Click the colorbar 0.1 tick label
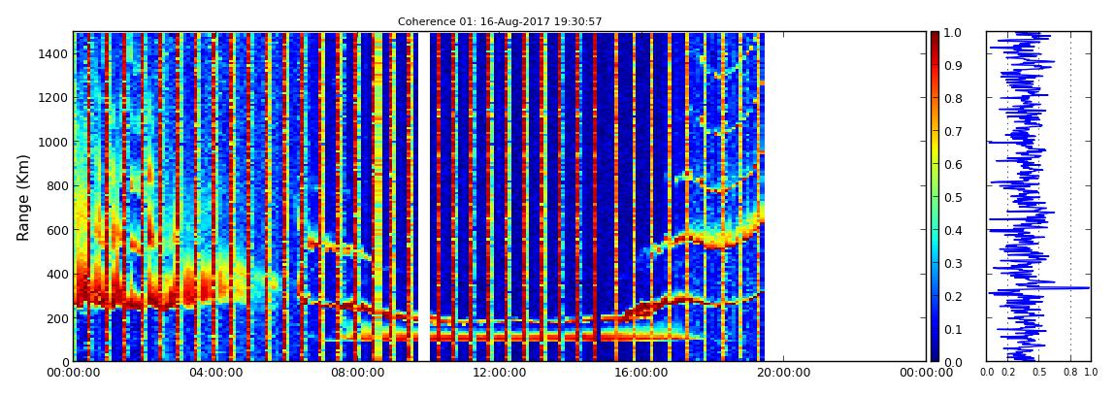The height and width of the screenshot is (395, 1116). [952, 329]
